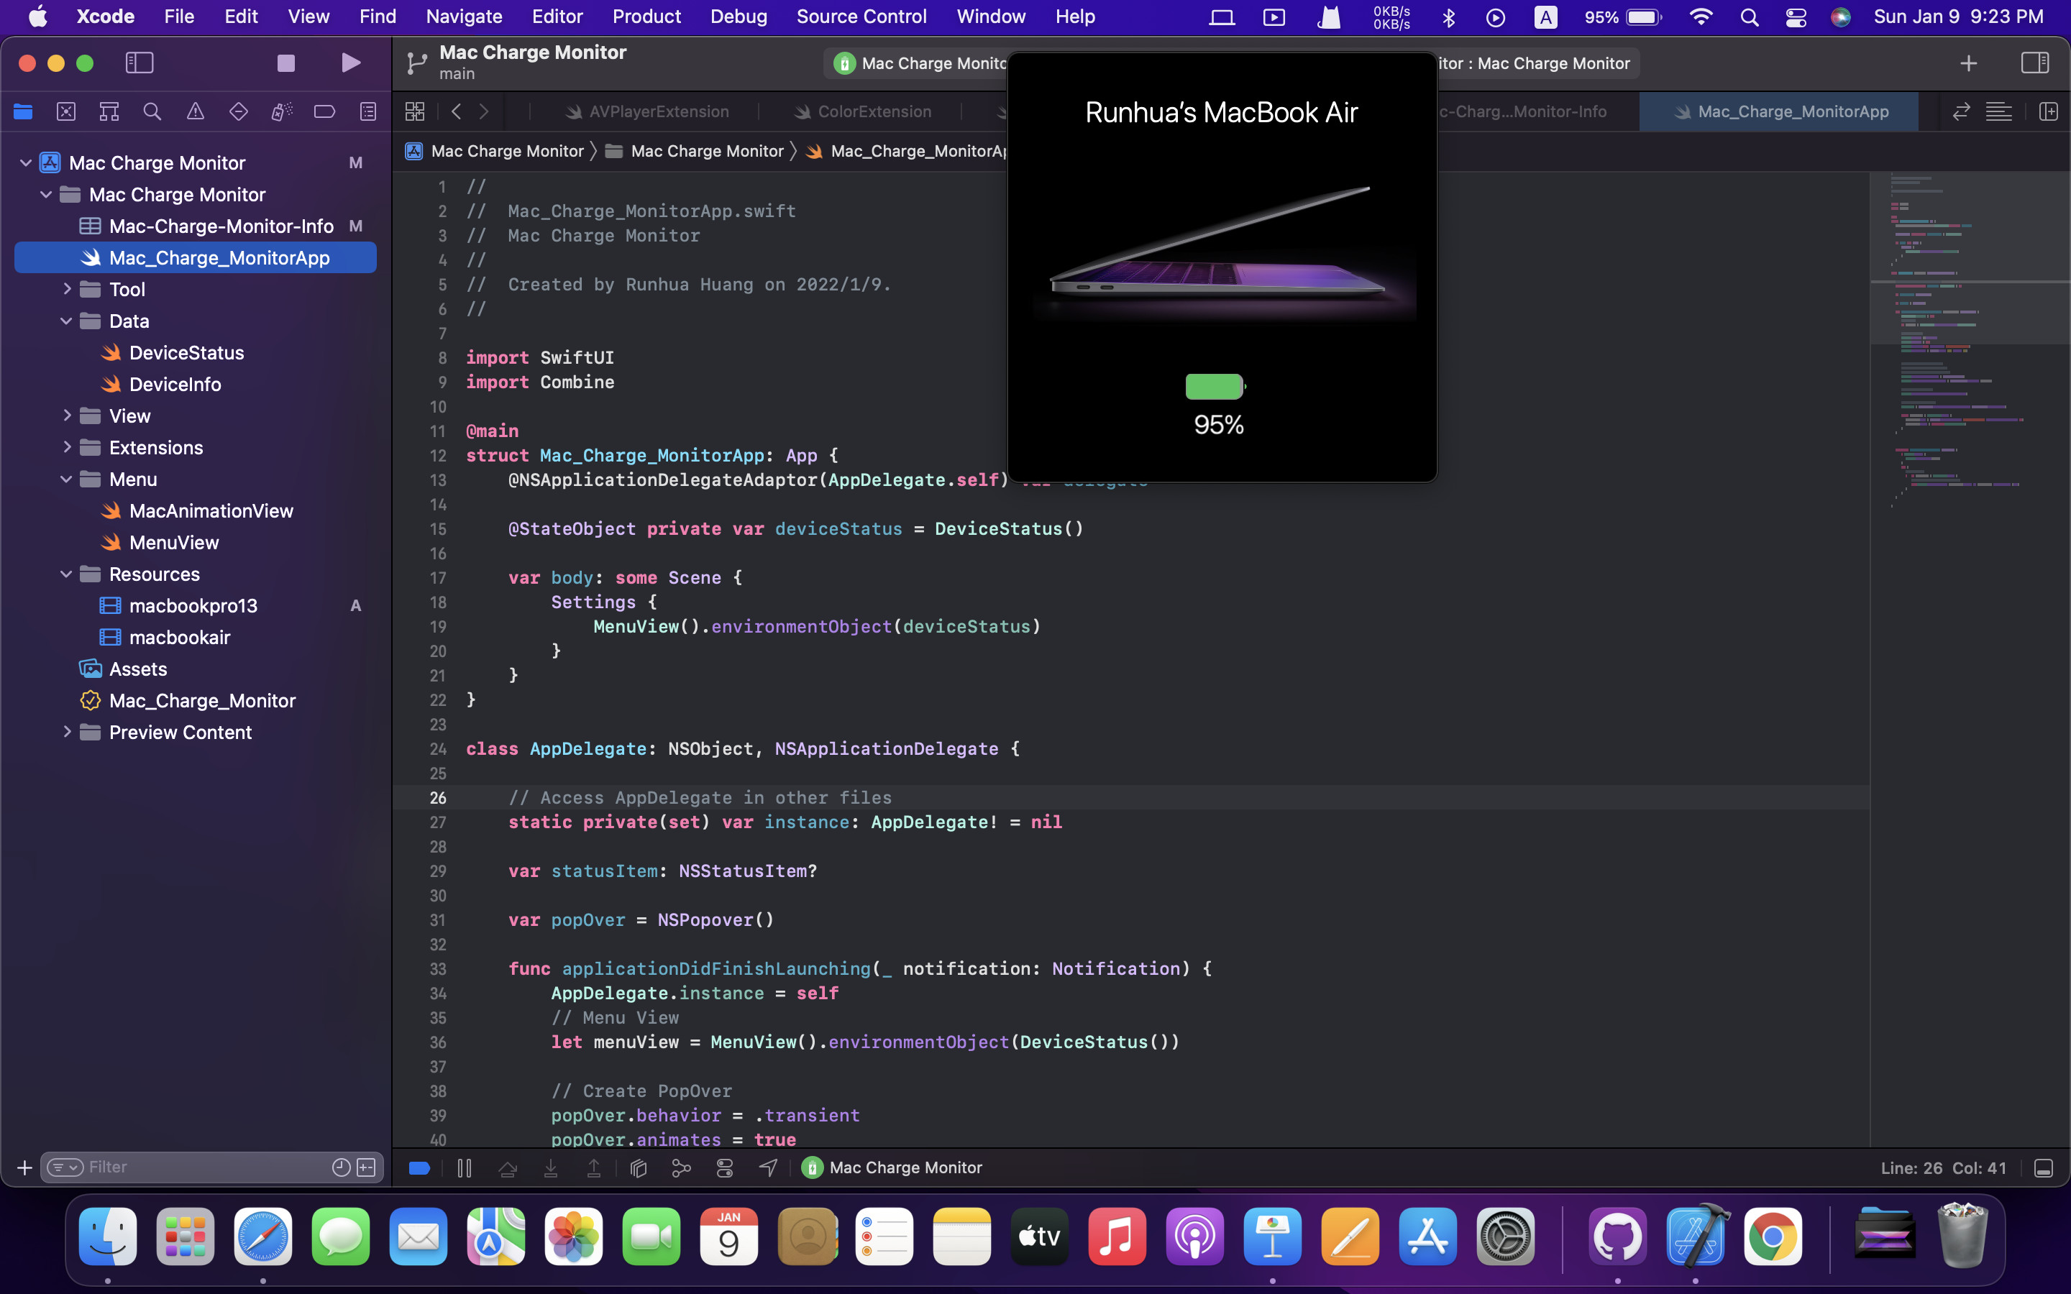2071x1294 pixels.
Task: Step out in debug bar
Action: [x=594, y=1168]
